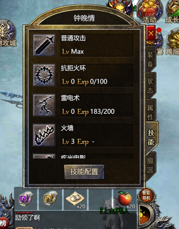The width and height of the screenshot is (179, 229).
Task: Click the 攻城 siege icon
Action: click(x=7, y=33)
